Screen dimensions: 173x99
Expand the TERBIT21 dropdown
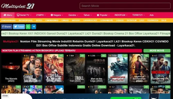(x=139, y=15)
